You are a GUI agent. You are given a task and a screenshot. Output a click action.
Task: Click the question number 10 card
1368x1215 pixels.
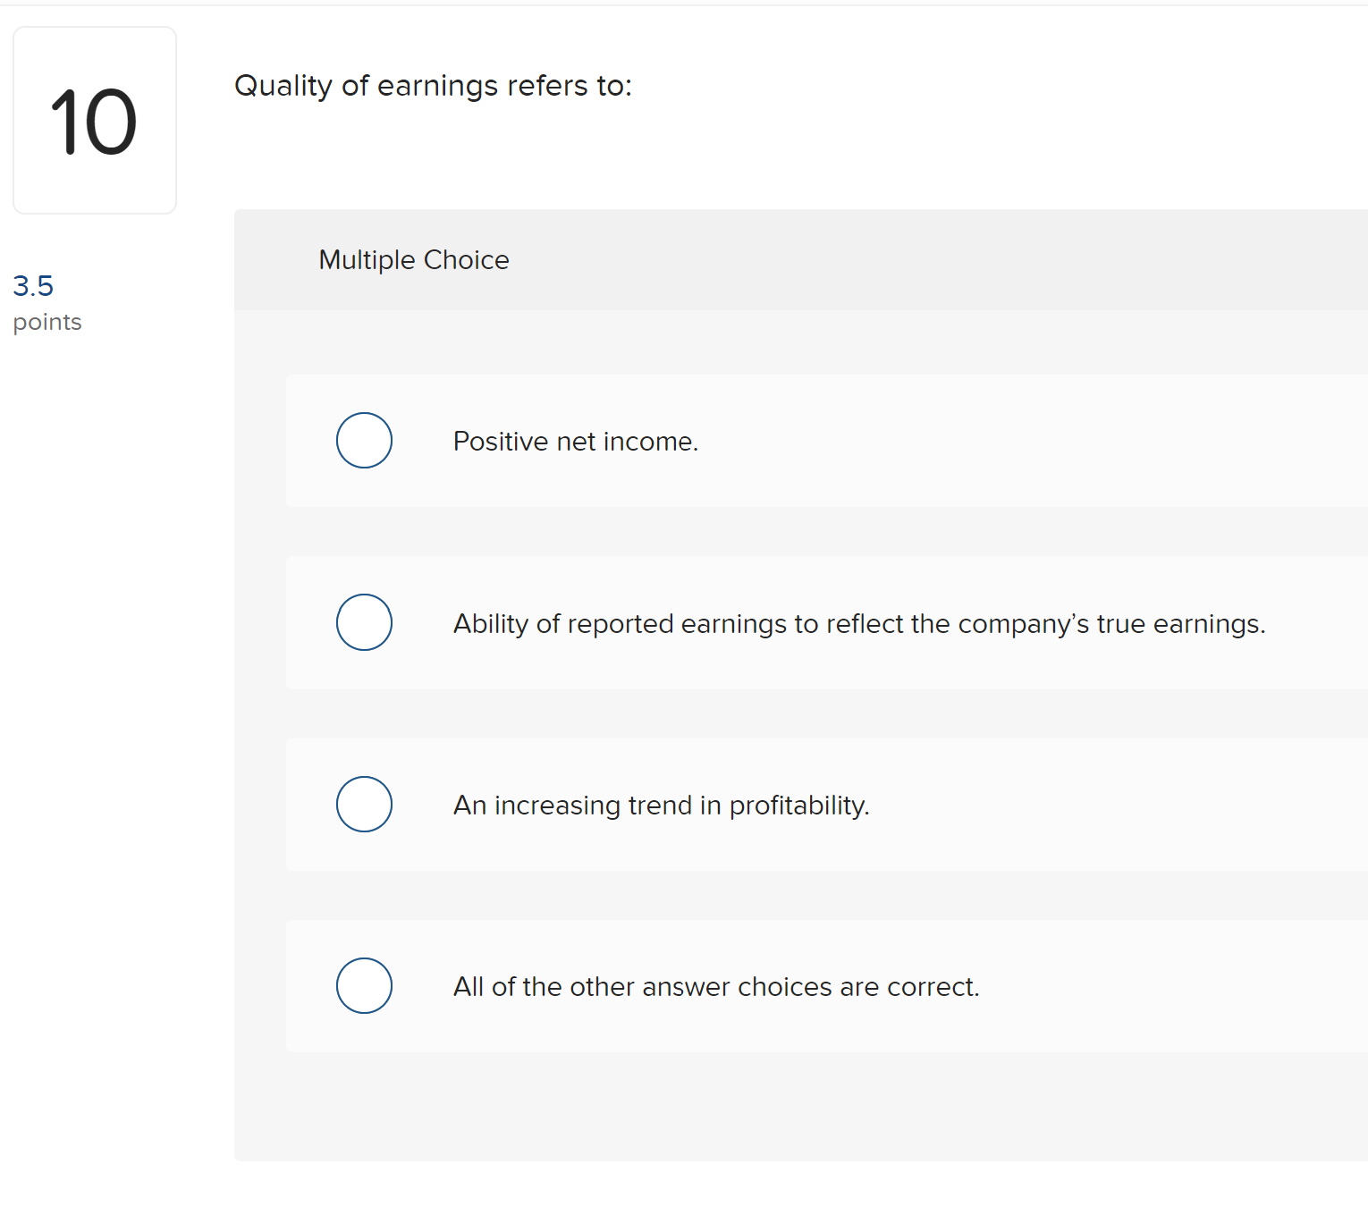click(x=94, y=119)
